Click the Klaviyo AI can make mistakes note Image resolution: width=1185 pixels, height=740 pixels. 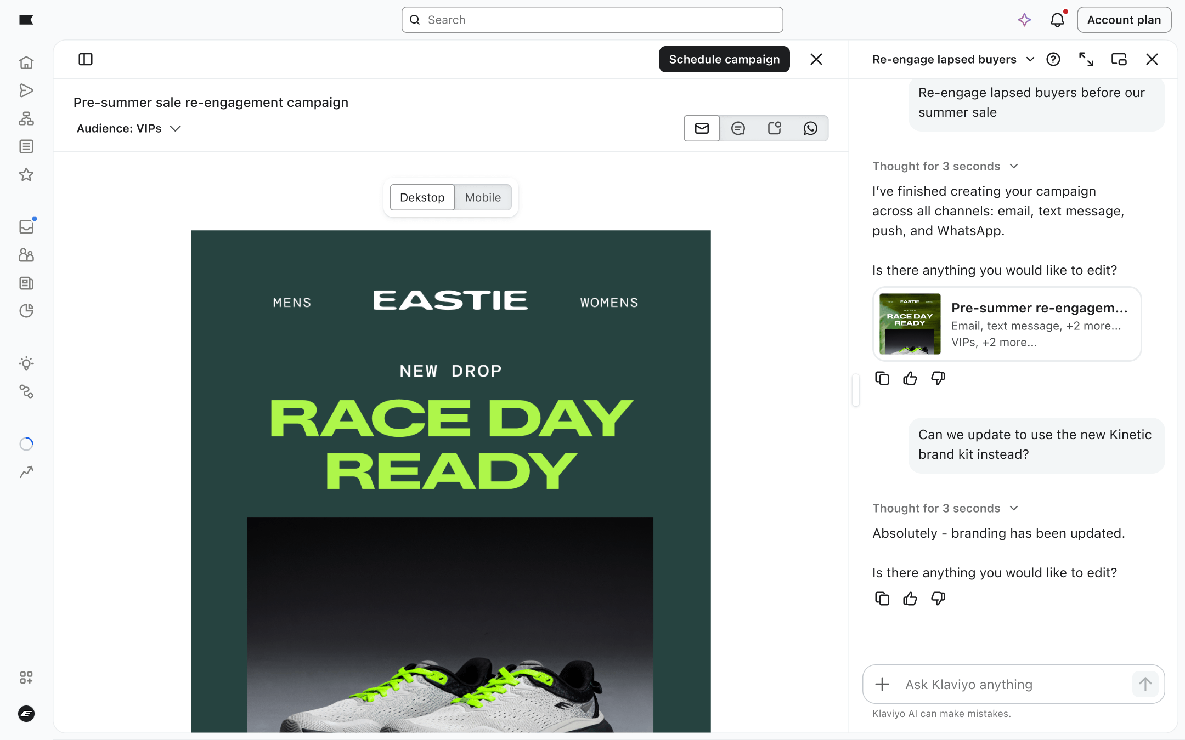click(941, 714)
